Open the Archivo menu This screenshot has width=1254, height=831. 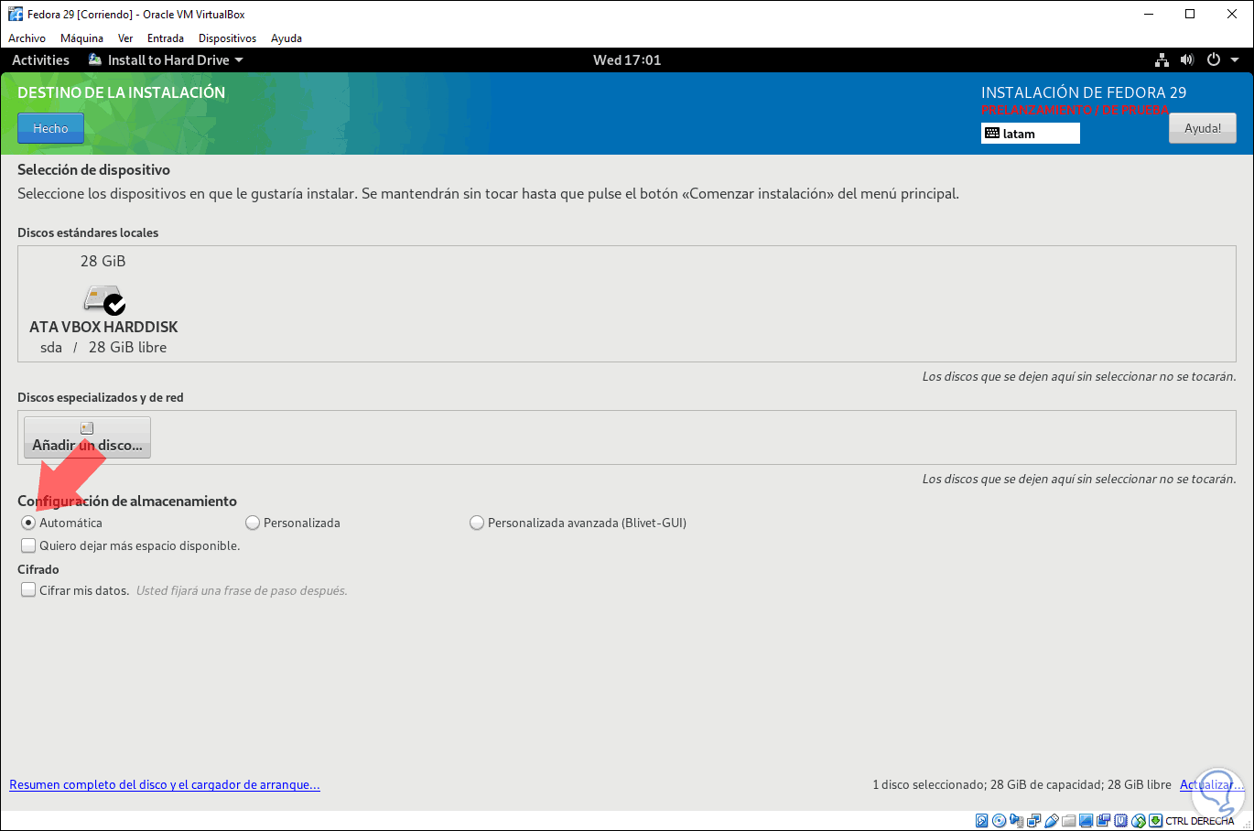pos(27,38)
